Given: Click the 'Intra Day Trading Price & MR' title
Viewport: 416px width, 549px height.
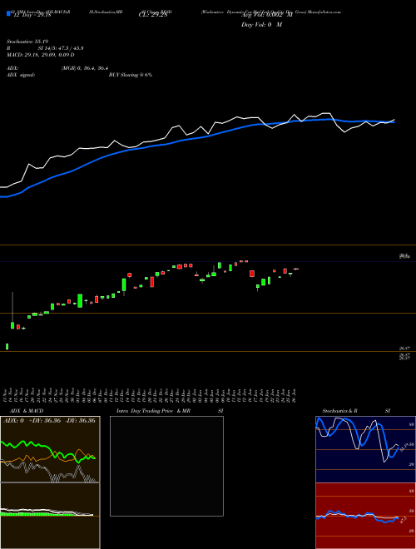Looking at the screenshot, I should tap(153, 411).
